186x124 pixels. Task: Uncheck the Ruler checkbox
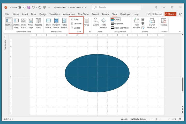72,19
